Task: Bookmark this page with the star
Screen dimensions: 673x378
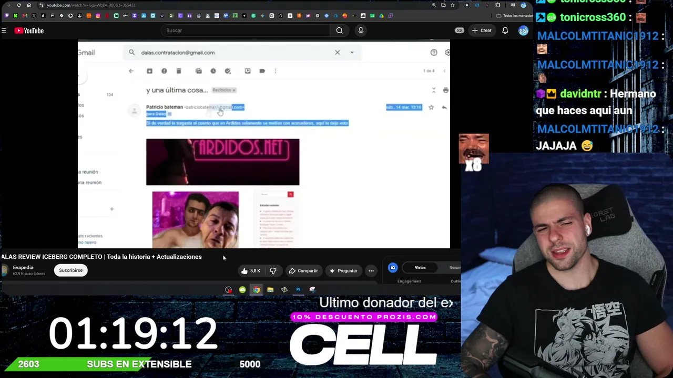Action: (x=452, y=5)
